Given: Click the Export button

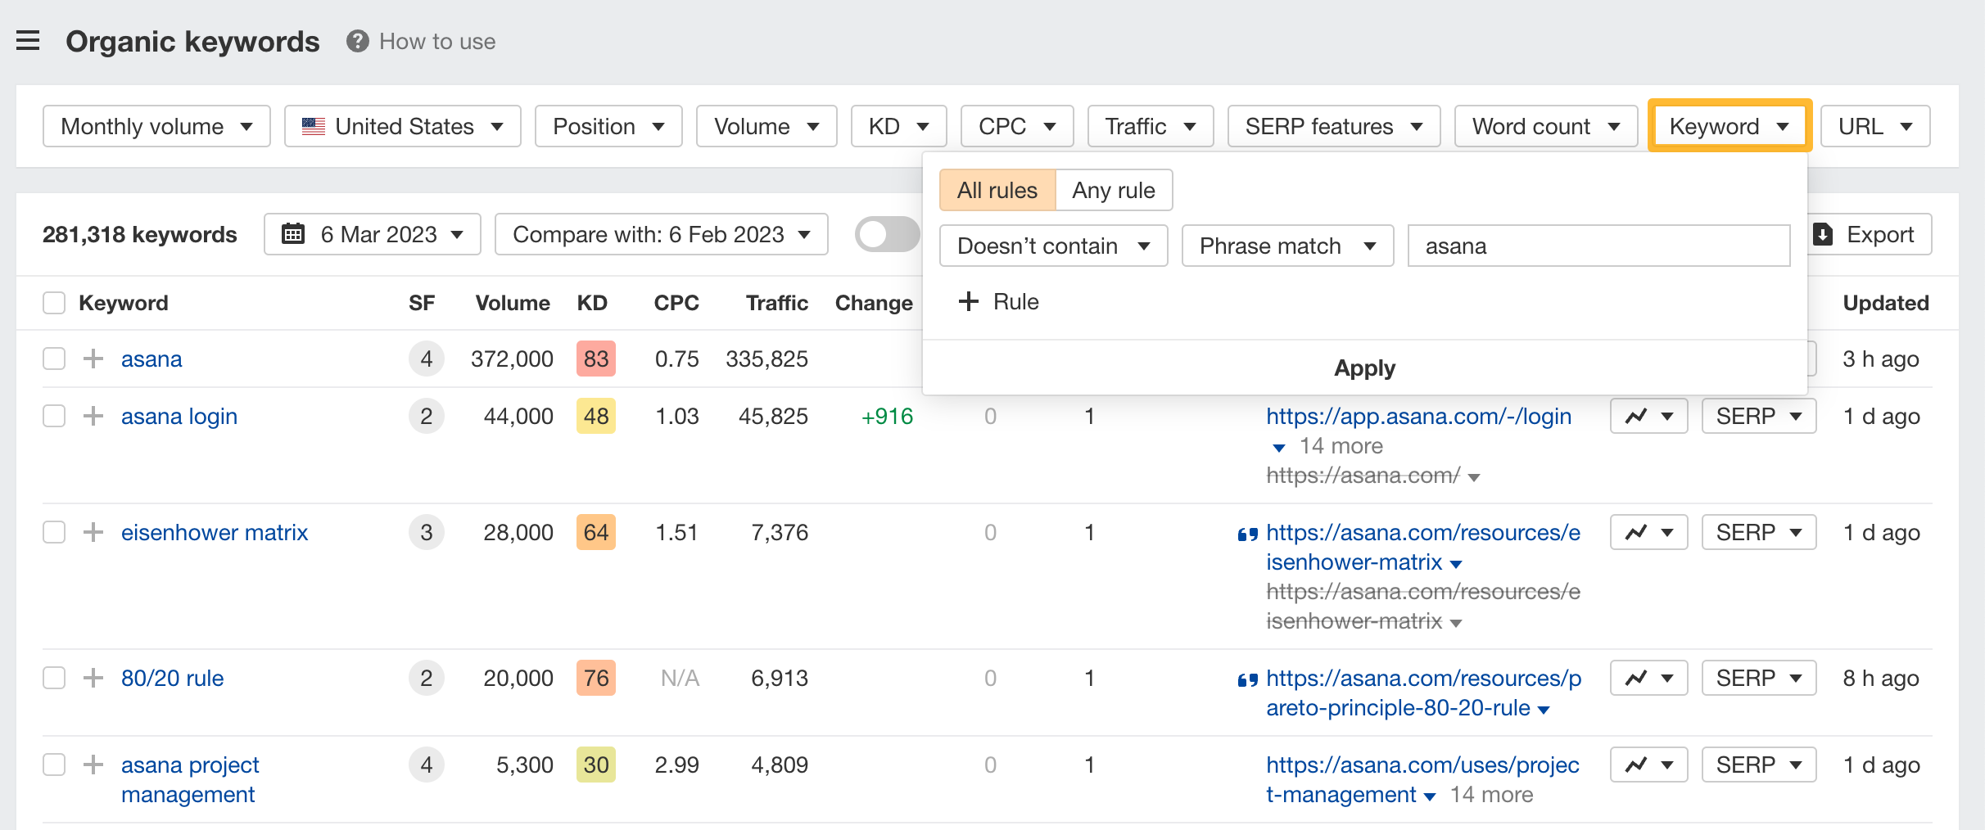Looking at the screenshot, I should click(1866, 234).
